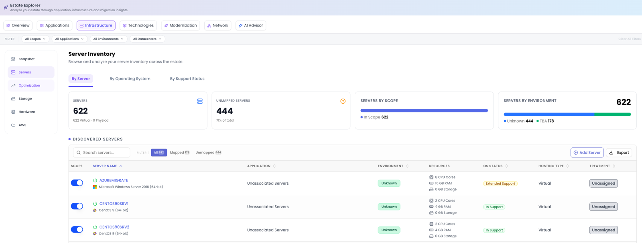This screenshot has width=642, height=243.
Task: Open the All Environments dropdown
Action: pos(108,39)
